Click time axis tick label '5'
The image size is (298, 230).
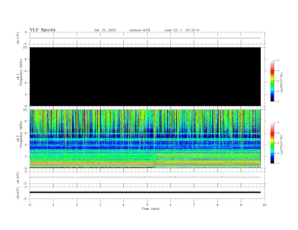pyautogui.click(x=147, y=205)
